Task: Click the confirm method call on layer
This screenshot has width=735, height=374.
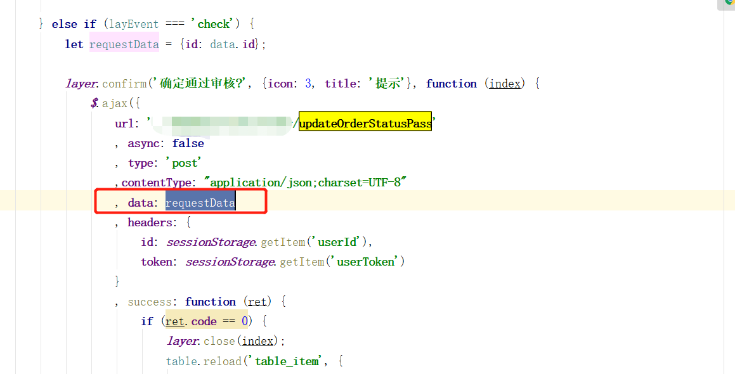Action: pyautogui.click(x=124, y=84)
